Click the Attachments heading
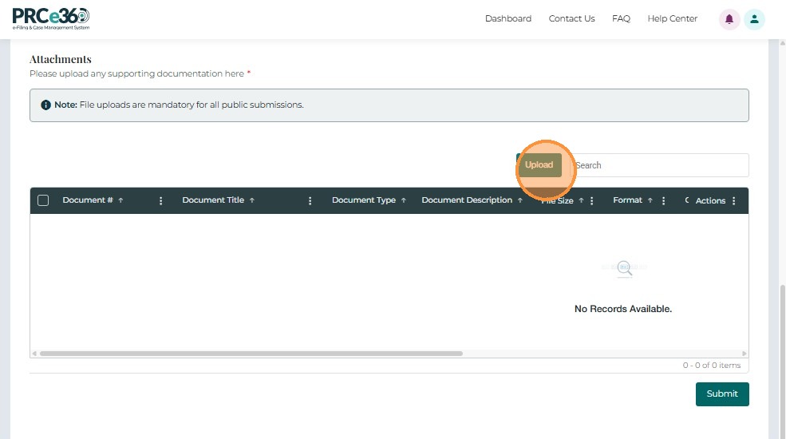 [60, 59]
